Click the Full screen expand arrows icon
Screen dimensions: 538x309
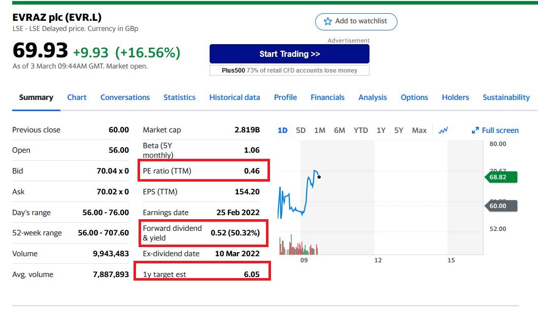[475, 130]
